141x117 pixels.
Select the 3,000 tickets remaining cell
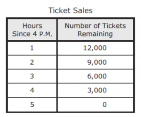pos(95,90)
